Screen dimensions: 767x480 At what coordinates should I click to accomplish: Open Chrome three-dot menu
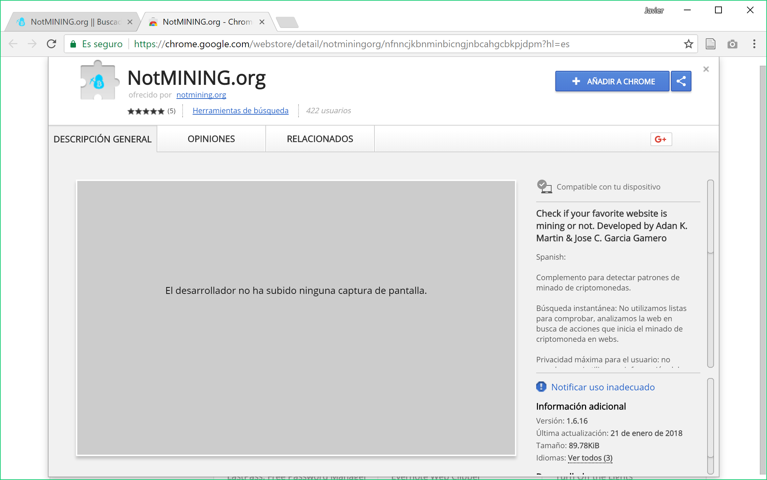tap(754, 44)
